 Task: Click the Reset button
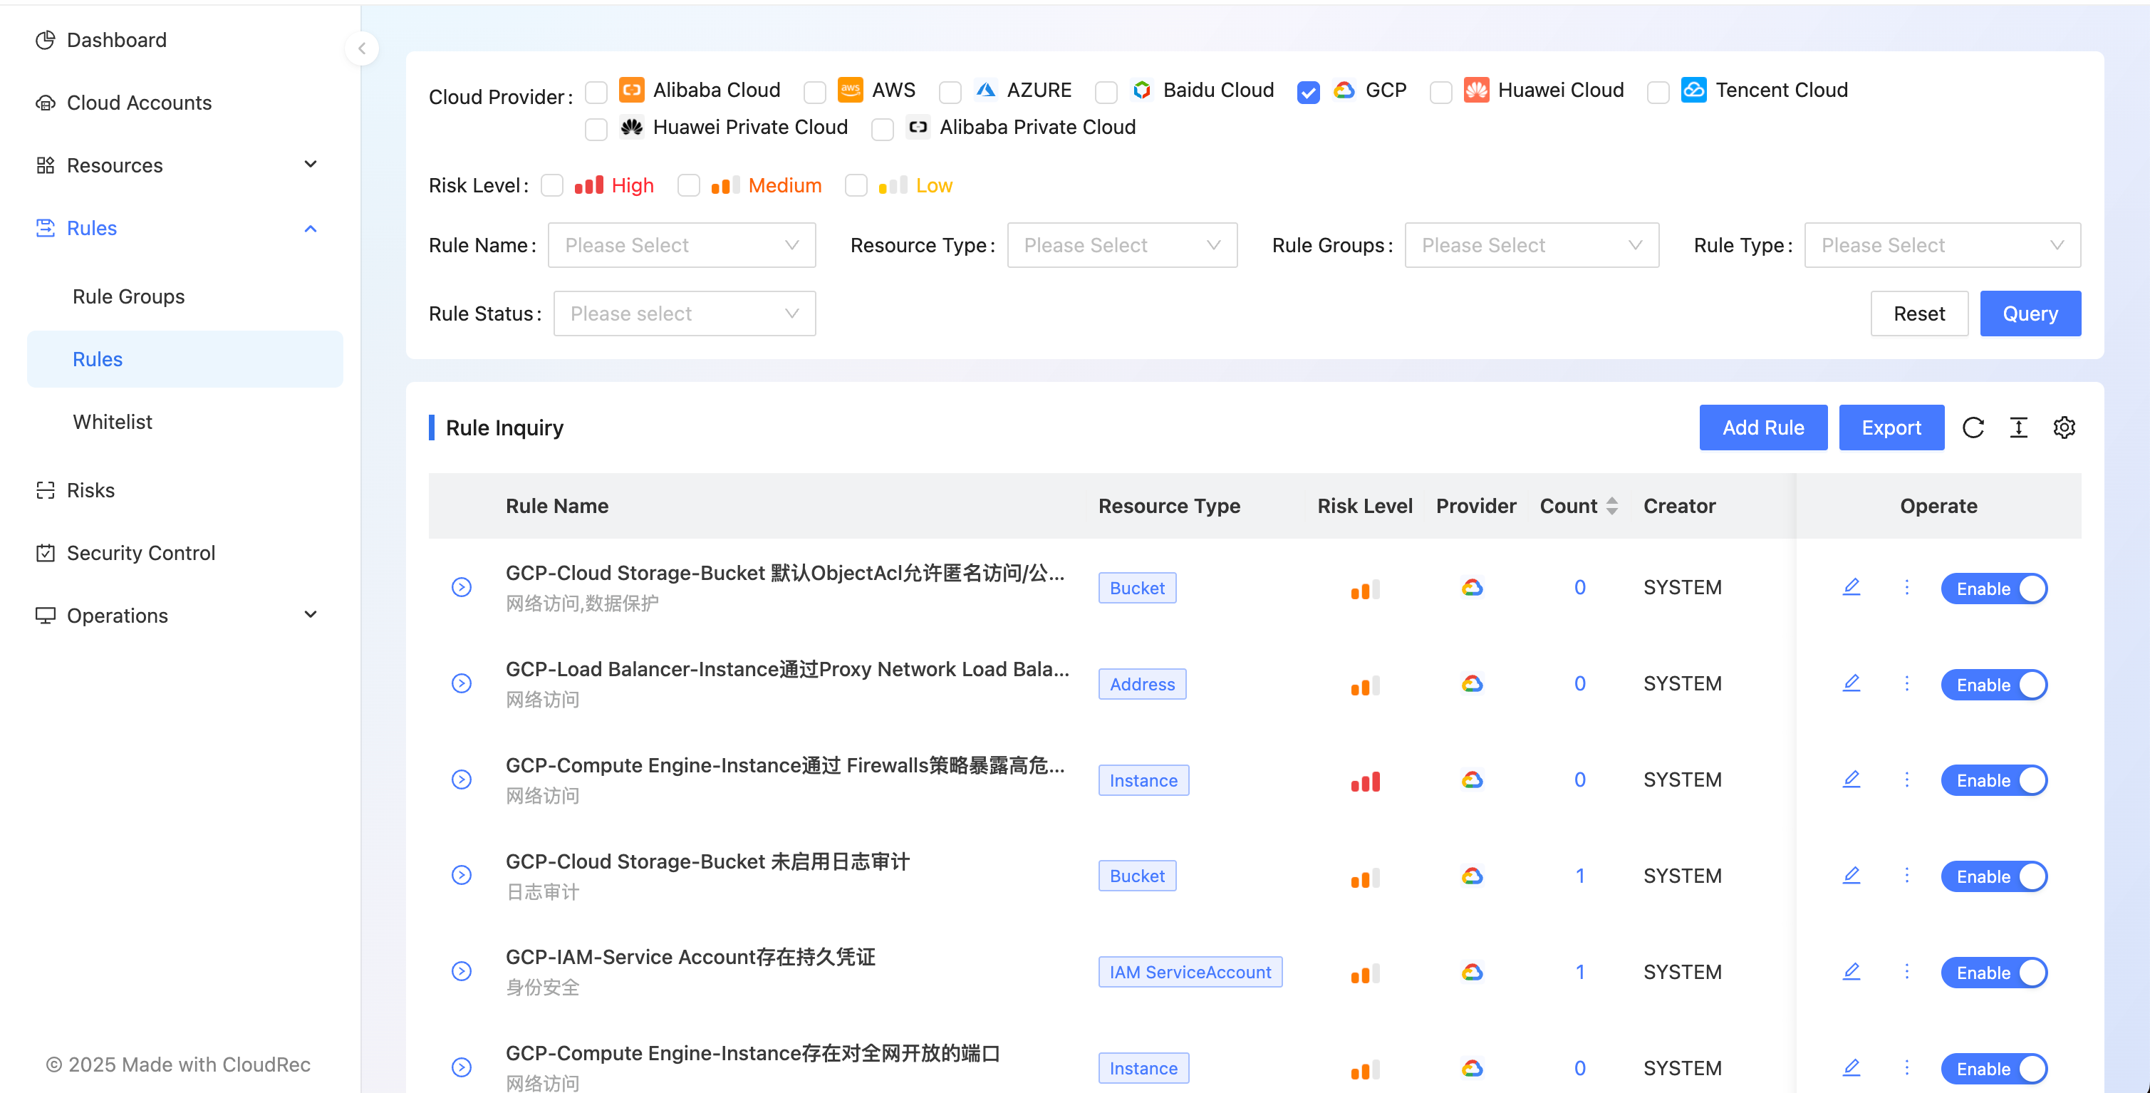tap(1918, 314)
